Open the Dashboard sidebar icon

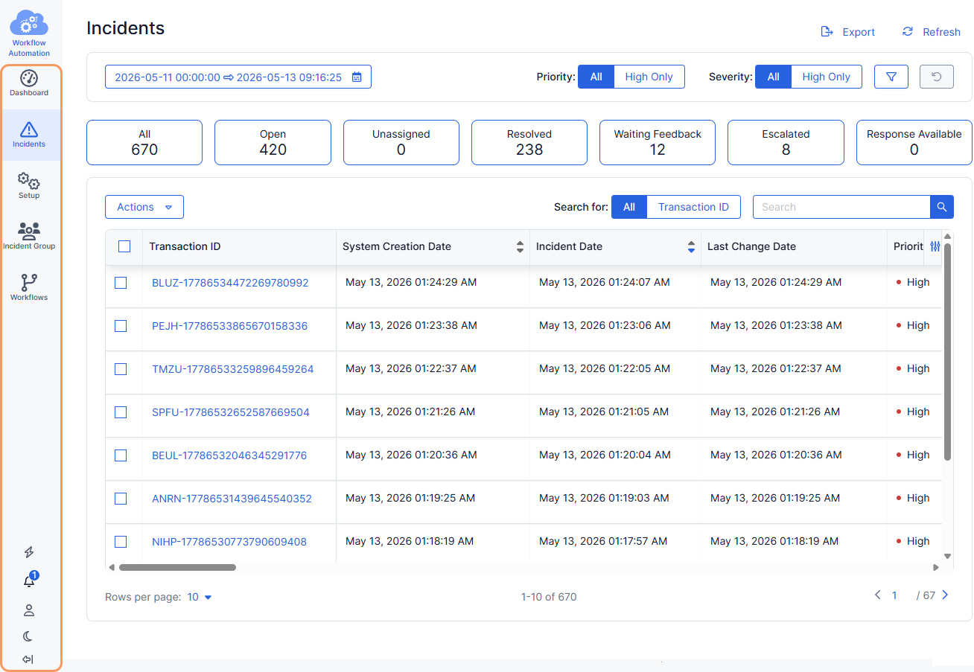(29, 83)
